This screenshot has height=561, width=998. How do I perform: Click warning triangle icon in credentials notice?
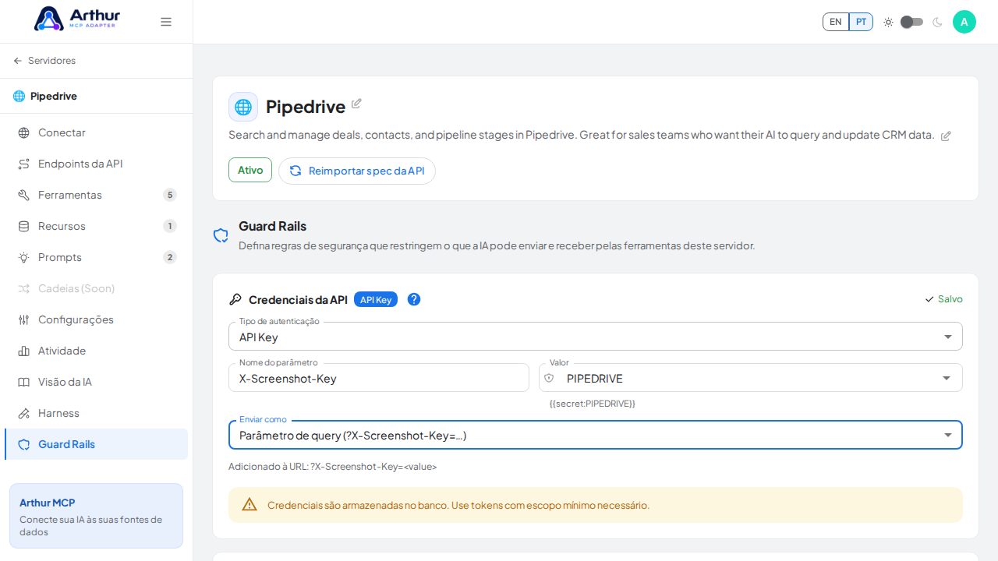click(249, 505)
